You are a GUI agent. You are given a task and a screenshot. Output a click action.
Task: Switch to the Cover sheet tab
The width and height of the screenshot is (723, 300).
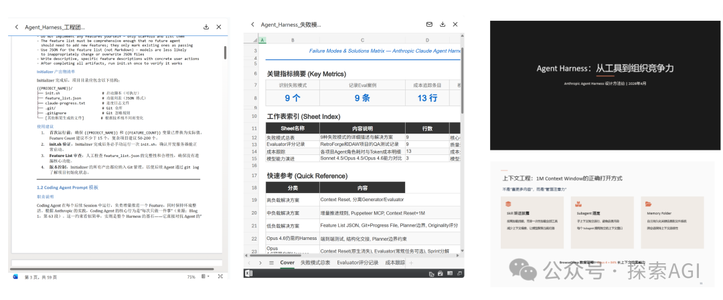pos(287,263)
